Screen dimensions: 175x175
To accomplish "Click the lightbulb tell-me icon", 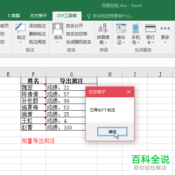I will coord(89,16).
